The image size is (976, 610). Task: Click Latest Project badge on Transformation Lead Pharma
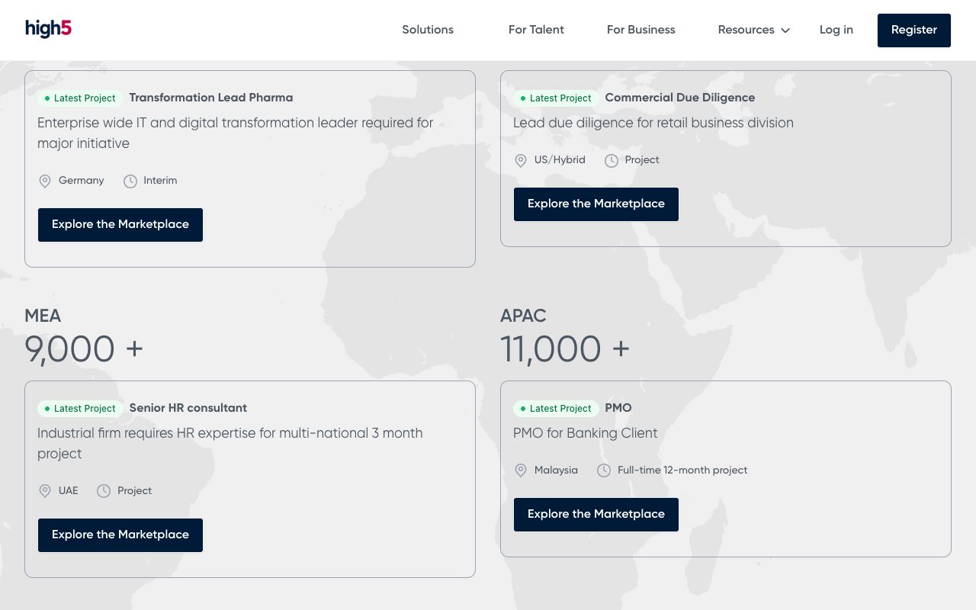[x=80, y=98]
